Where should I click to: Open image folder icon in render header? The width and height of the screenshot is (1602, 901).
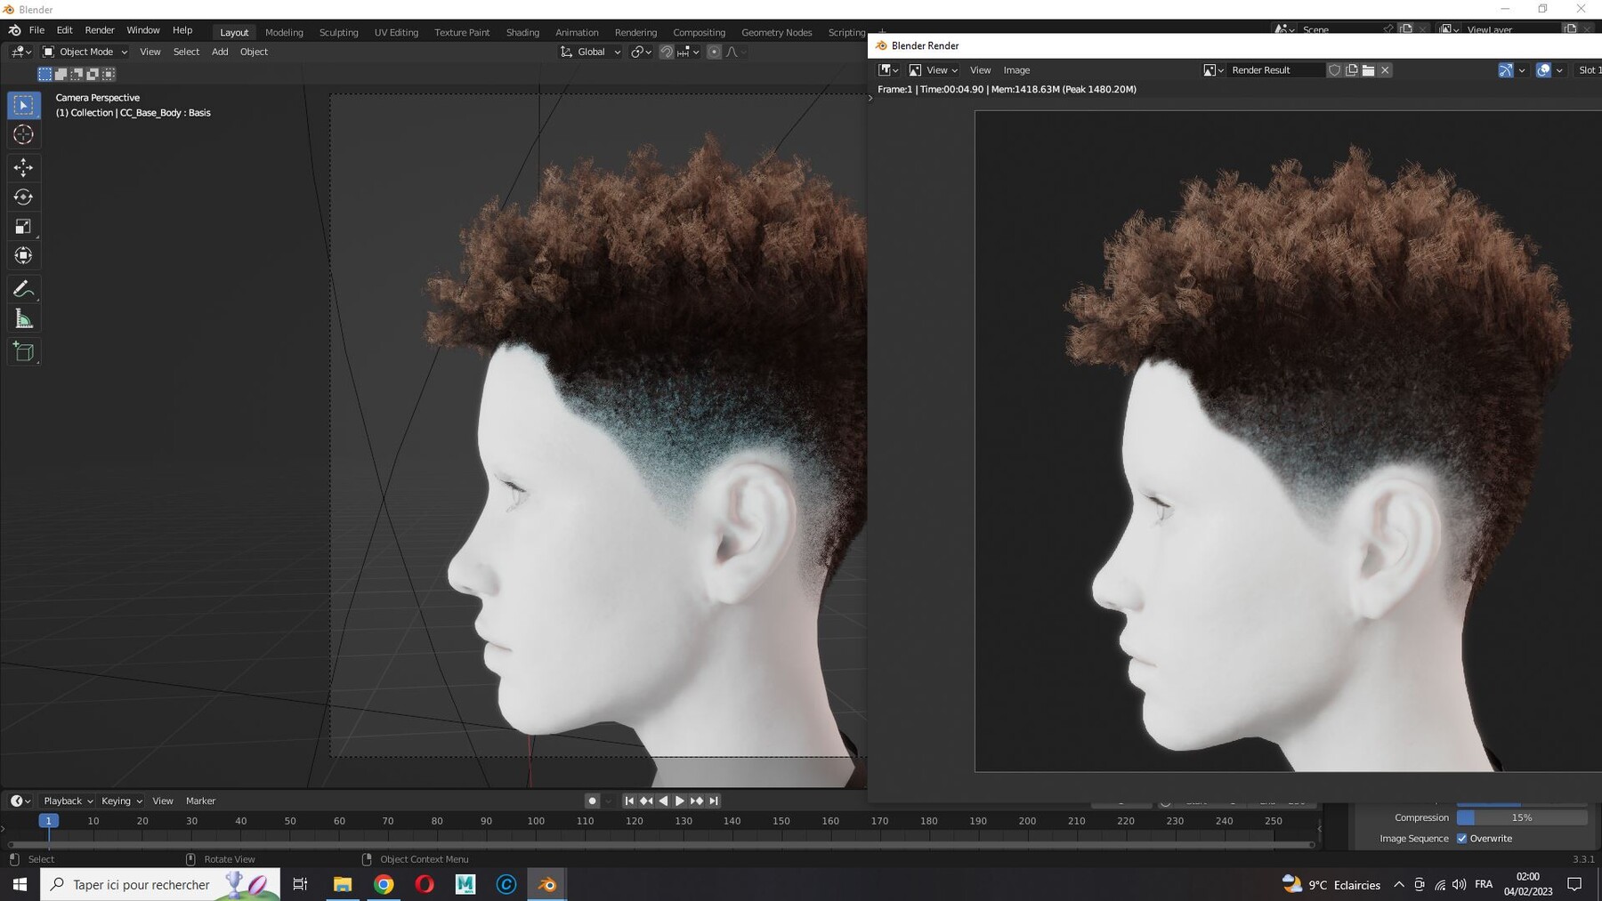(x=1368, y=70)
